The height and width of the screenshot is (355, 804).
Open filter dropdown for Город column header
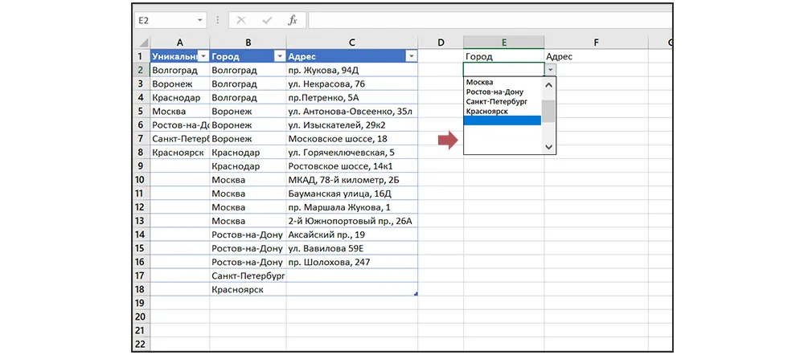pyautogui.click(x=280, y=56)
